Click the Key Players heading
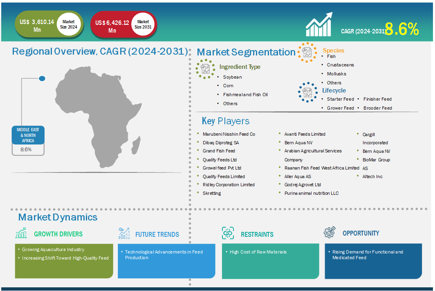 [x=226, y=121]
